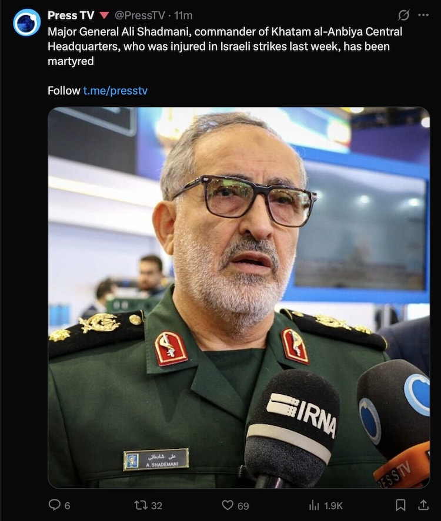View post analytics bar chart icon
Viewport: 441px width, 521px height.
(x=314, y=505)
